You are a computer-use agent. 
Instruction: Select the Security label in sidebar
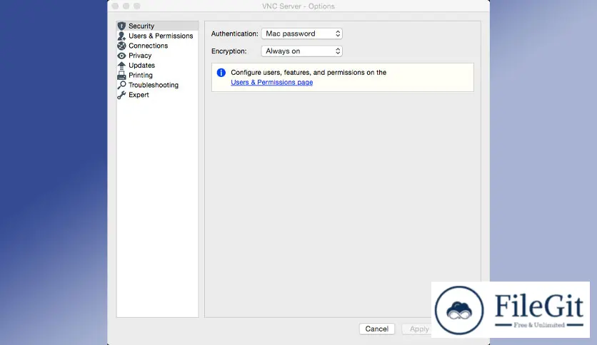pos(141,26)
